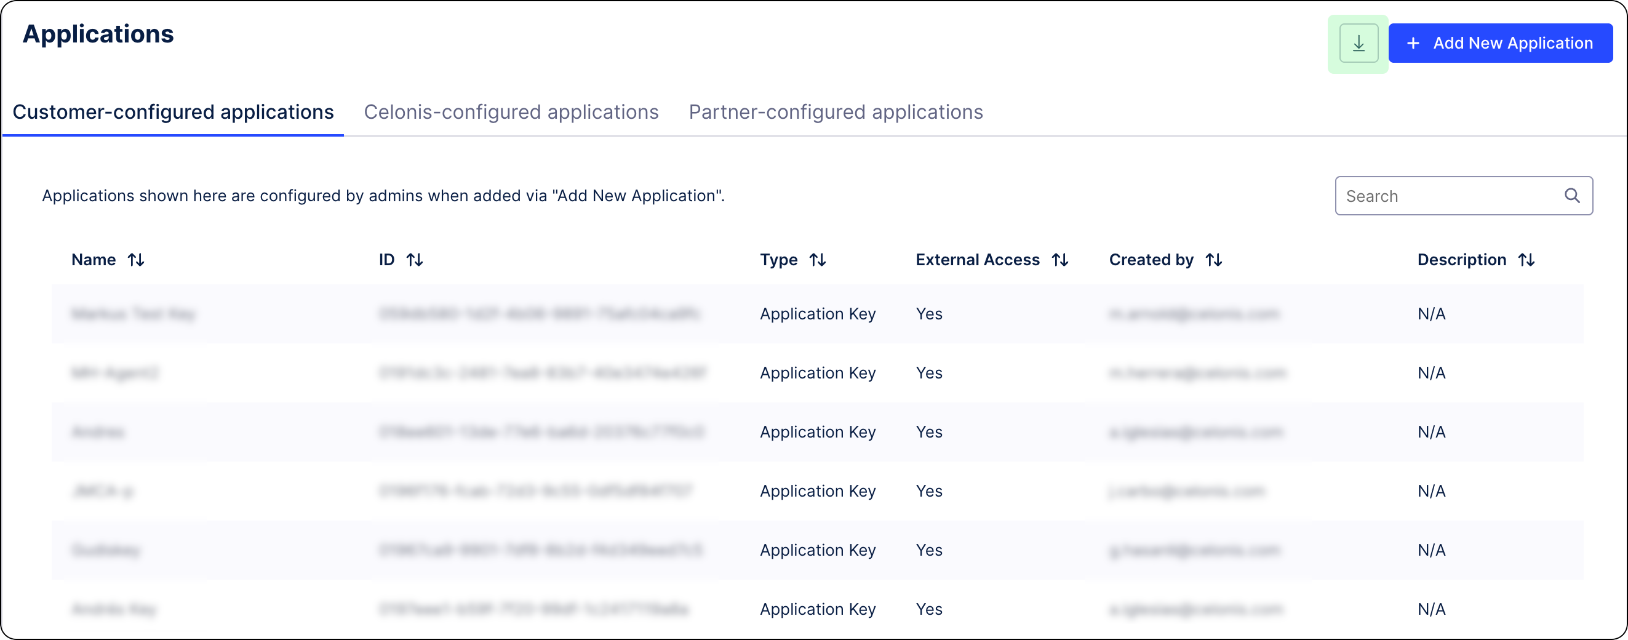Click the Add New Application button
1628x640 pixels.
1501,42
